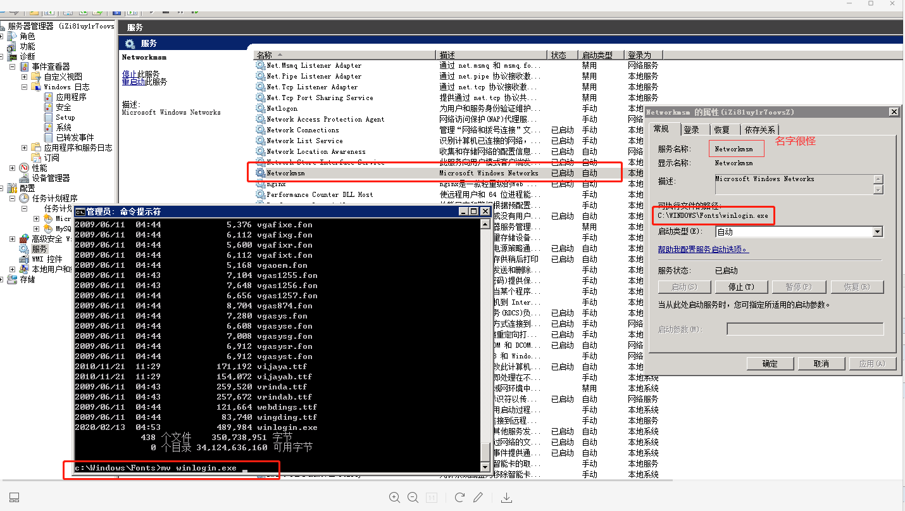Image resolution: width=905 pixels, height=511 pixels.
Task: Click the download image icon
Action: coord(506,498)
